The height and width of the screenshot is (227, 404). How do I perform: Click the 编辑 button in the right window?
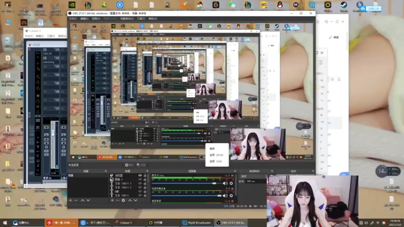pos(334,37)
